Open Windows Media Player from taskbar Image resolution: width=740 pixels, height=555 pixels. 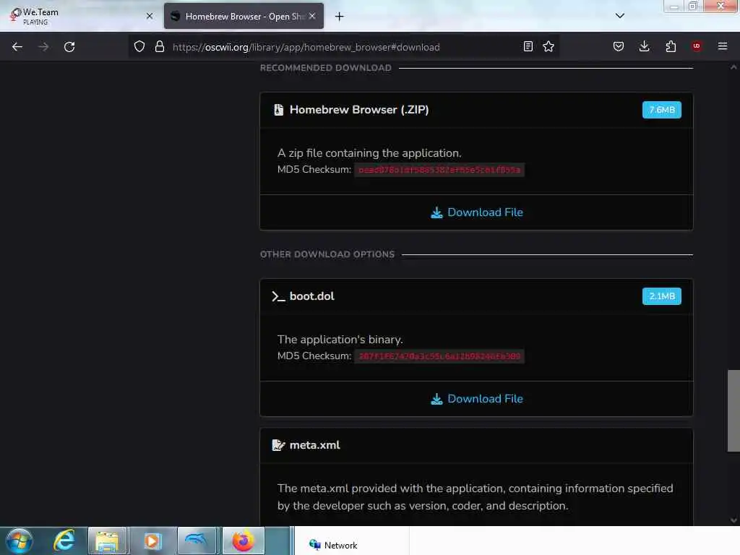[152, 541]
